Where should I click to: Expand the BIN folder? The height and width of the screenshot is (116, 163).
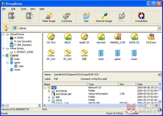tap(49, 97)
